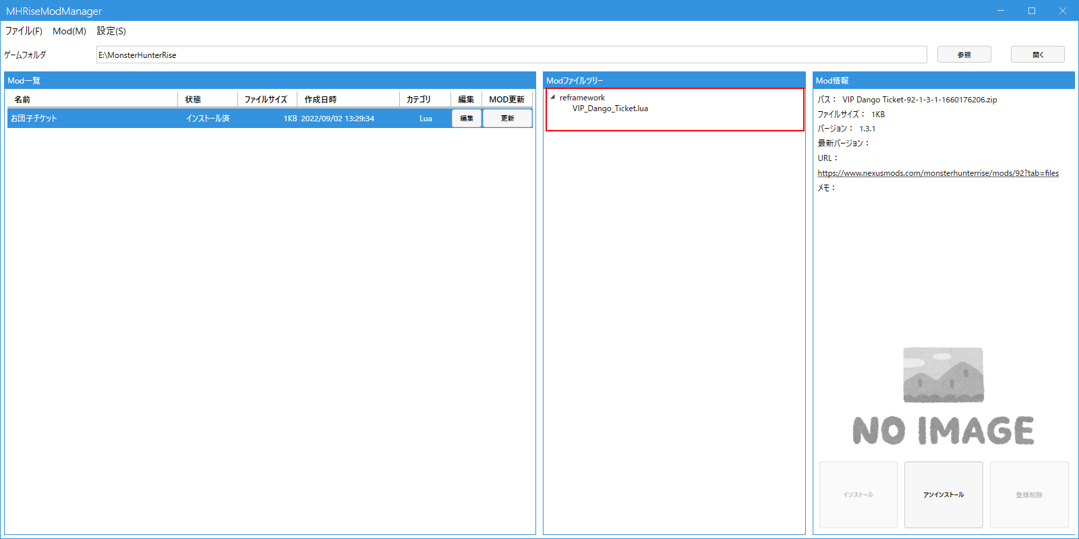Viewport: 1079px width, 539px height.
Task: Click the version 1.3.1 value
Action: [x=867, y=129]
